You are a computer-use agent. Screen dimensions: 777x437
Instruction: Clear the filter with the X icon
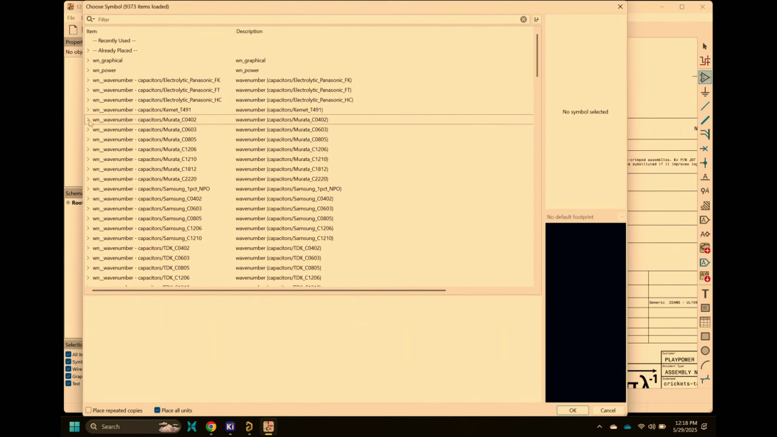tap(523, 19)
